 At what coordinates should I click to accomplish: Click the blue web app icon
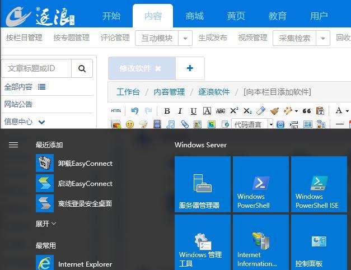pos(280,124)
